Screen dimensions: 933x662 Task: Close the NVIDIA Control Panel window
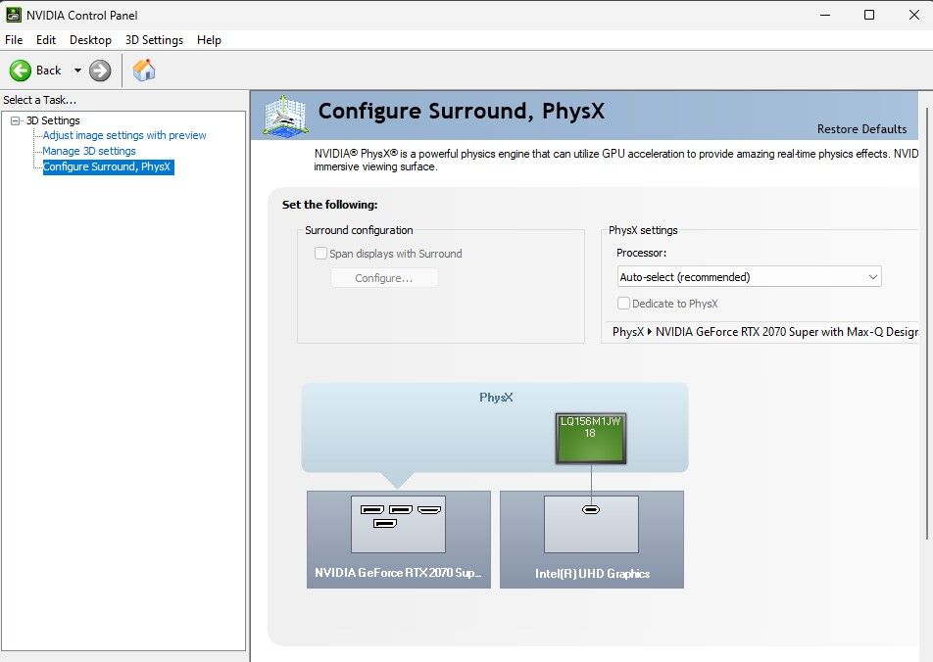point(914,15)
